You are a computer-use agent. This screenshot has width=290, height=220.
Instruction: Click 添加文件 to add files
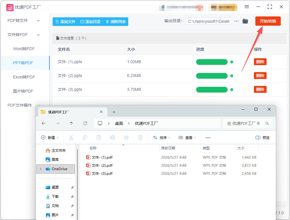[66, 22]
